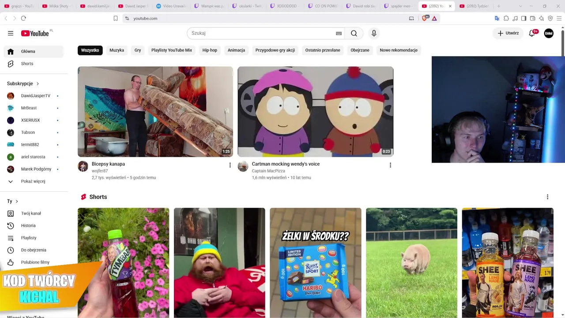The width and height of the screenshot is (565, 318).
Task: Open the Tymbark bottle short
Action: pos(124,263)
